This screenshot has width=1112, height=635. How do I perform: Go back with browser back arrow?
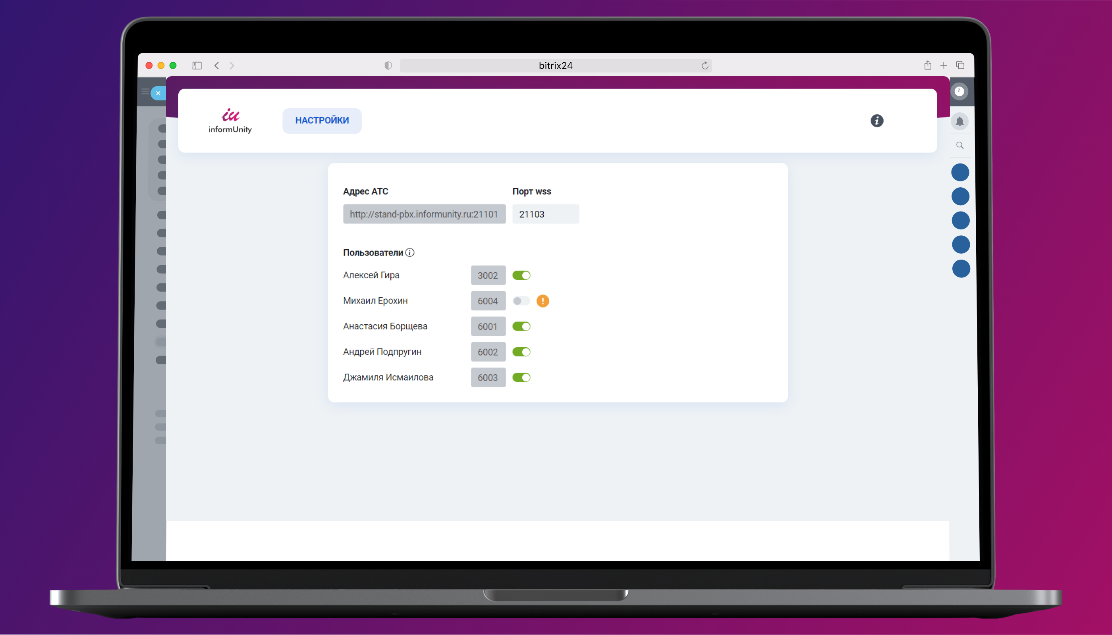coord(216,65)
